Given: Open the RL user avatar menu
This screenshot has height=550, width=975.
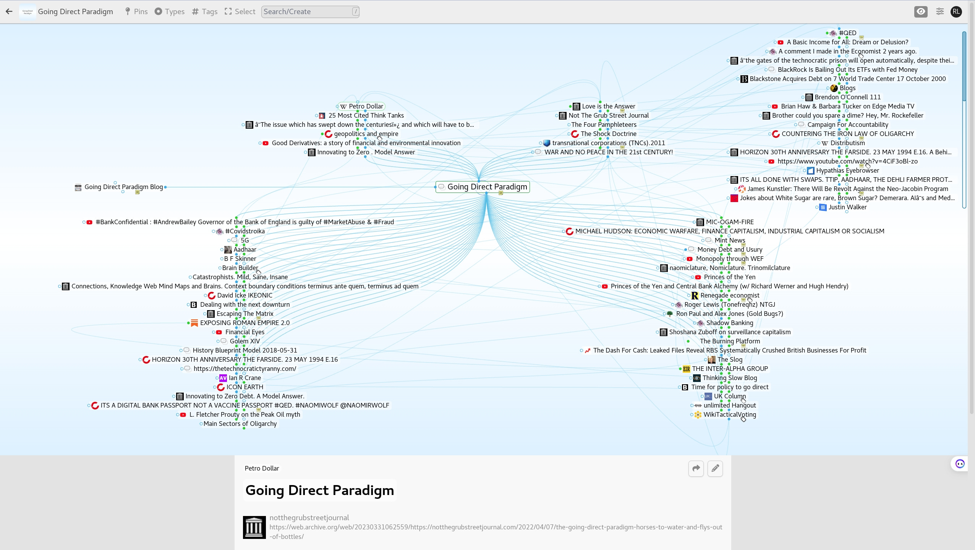Looking at the screenshot, I should 956,11.
